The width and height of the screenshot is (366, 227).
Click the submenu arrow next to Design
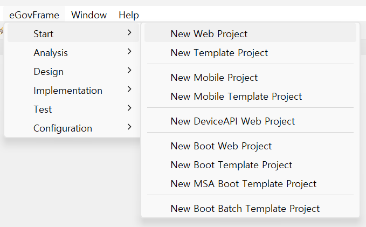129,71
